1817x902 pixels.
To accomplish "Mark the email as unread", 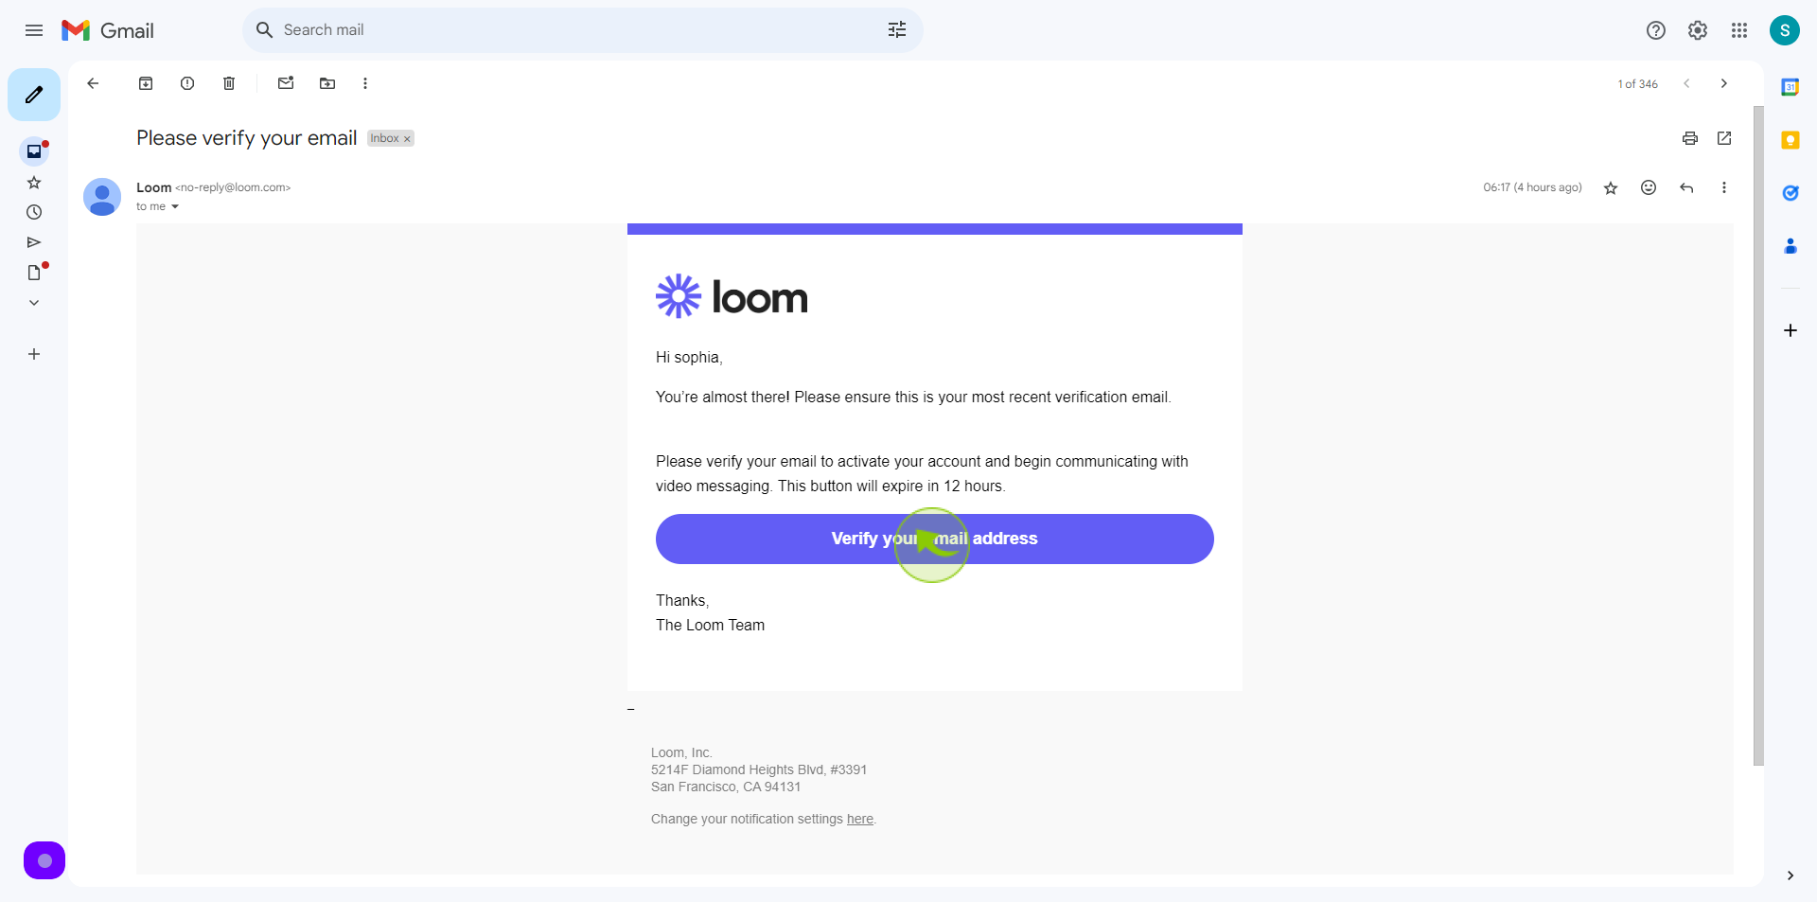I will click(x=286, y=83).
